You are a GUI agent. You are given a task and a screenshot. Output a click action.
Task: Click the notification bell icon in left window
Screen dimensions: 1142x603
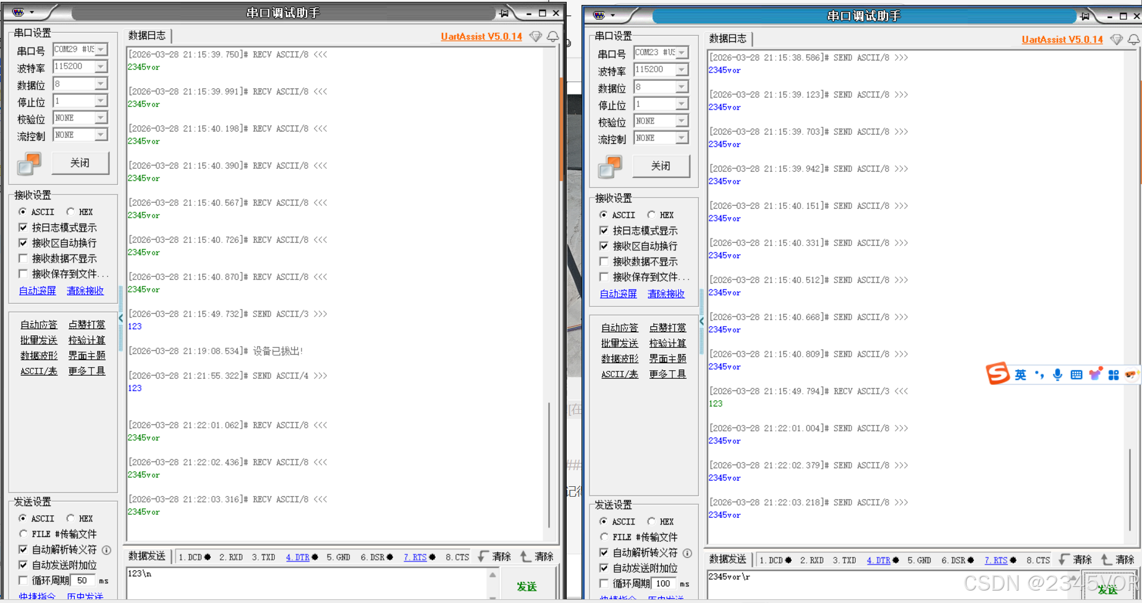point(552,37)
